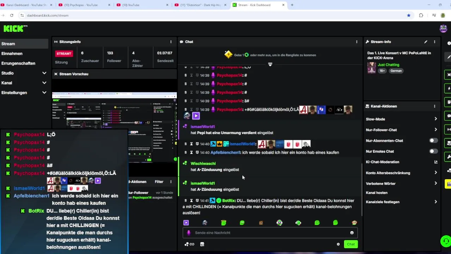
Task: Open Stream in the sidebar
Action: pyautogui.click(x=24, y=44)
